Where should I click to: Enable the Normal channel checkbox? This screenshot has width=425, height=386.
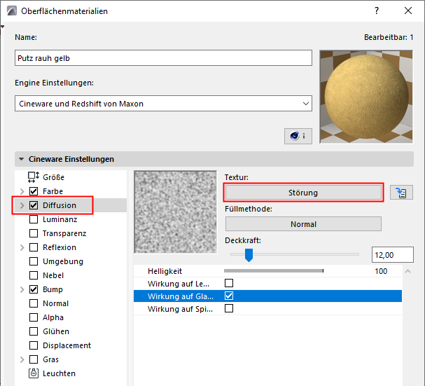[x=34, y=303]
